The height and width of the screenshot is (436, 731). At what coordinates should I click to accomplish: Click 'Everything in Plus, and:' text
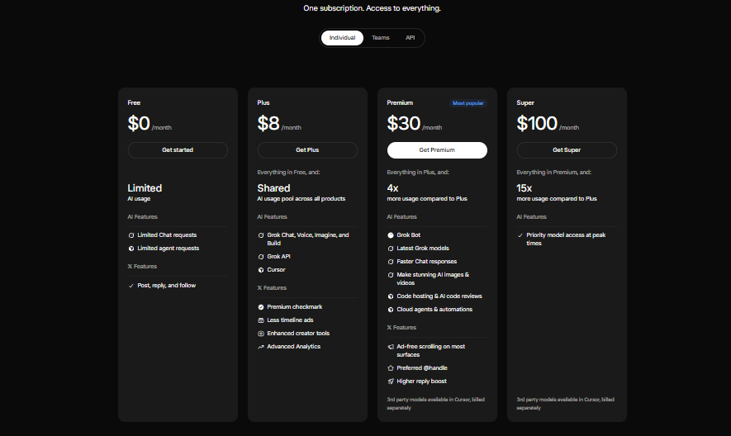click(418, 173)
